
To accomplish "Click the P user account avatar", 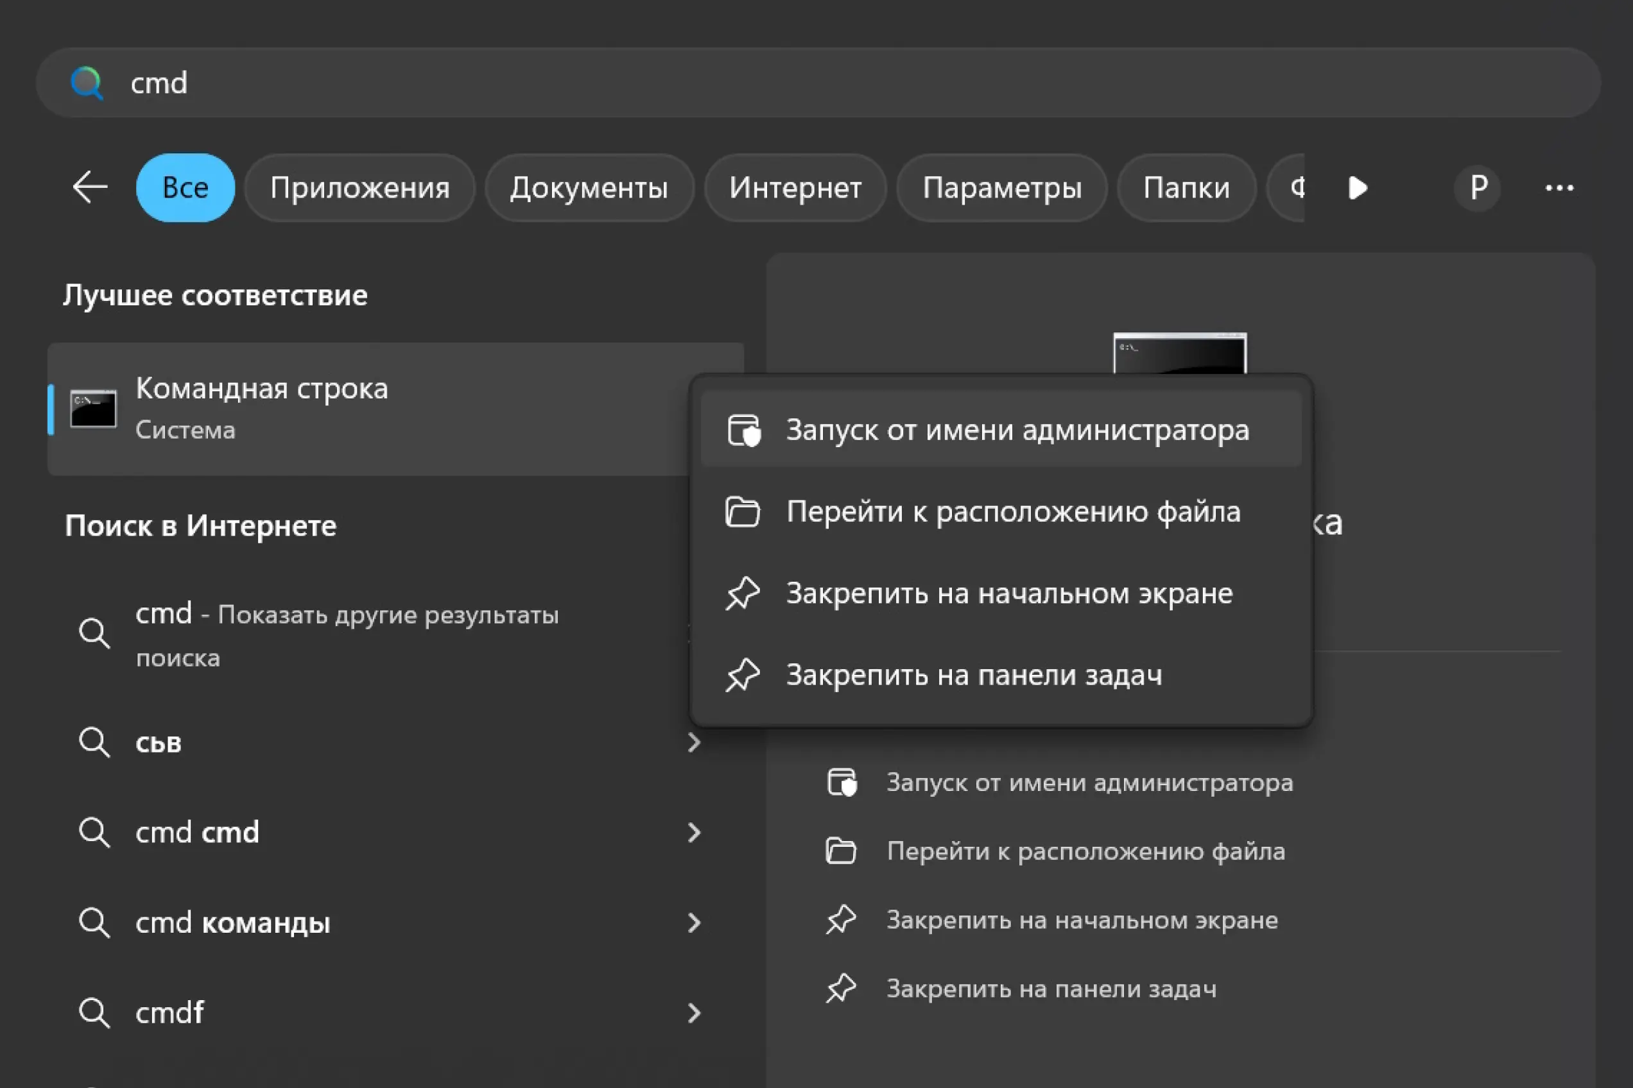I will pos(1478,187).
